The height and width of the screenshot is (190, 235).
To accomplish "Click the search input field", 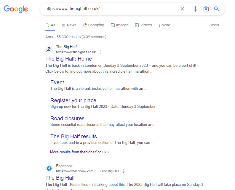I will click(x=111, y=9).
